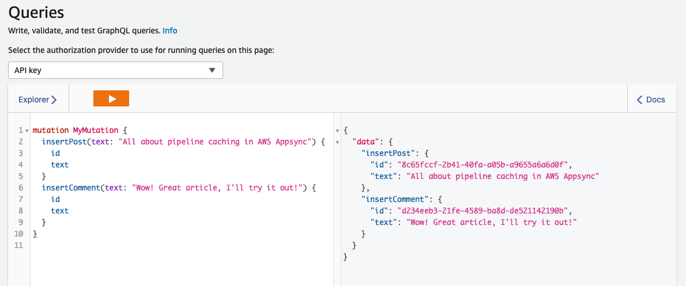Click line number 6 in the gutter
The height and width of the screenshot is (286, 686).
click(20, 188)
